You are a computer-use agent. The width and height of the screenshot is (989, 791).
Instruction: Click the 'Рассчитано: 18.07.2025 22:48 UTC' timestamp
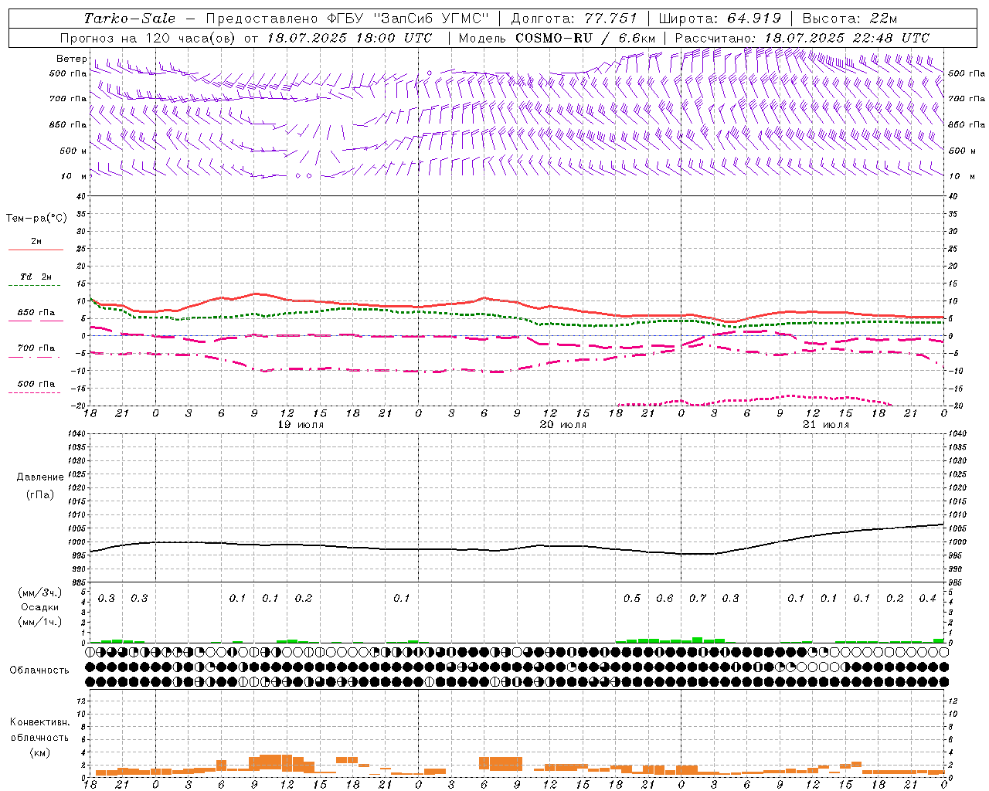pyautogui.click(x=802, y=38)
